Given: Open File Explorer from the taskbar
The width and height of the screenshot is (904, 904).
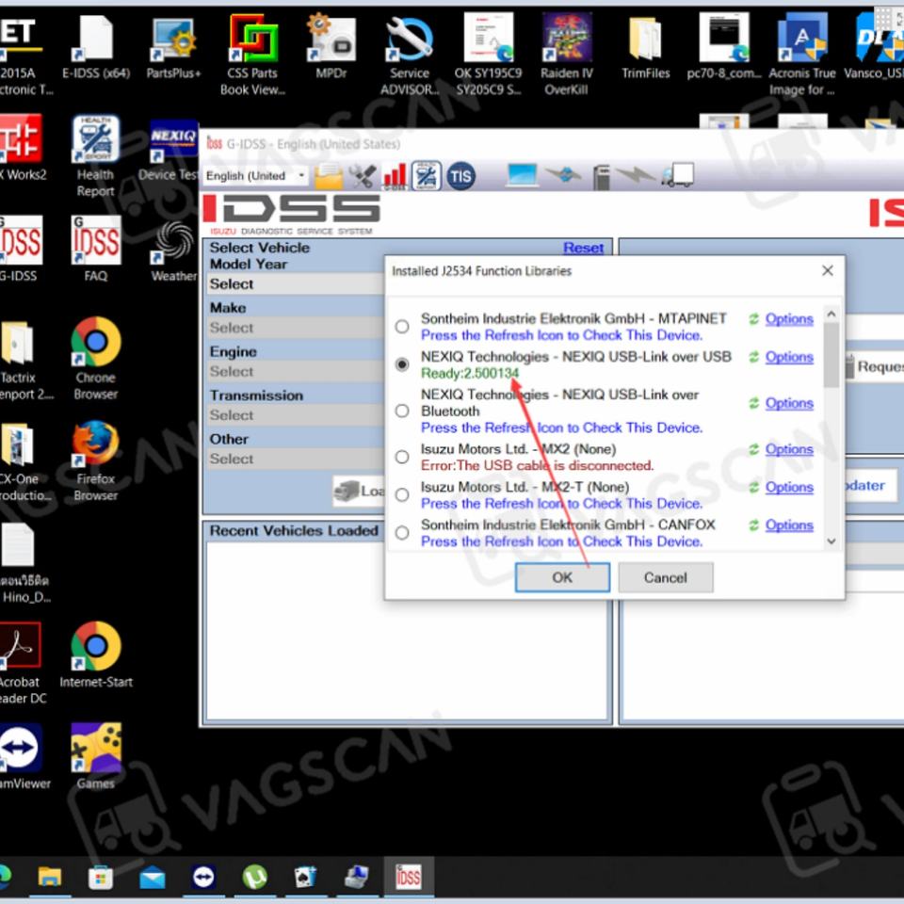Looking at the screenshot, I should (x=50, y=878).
